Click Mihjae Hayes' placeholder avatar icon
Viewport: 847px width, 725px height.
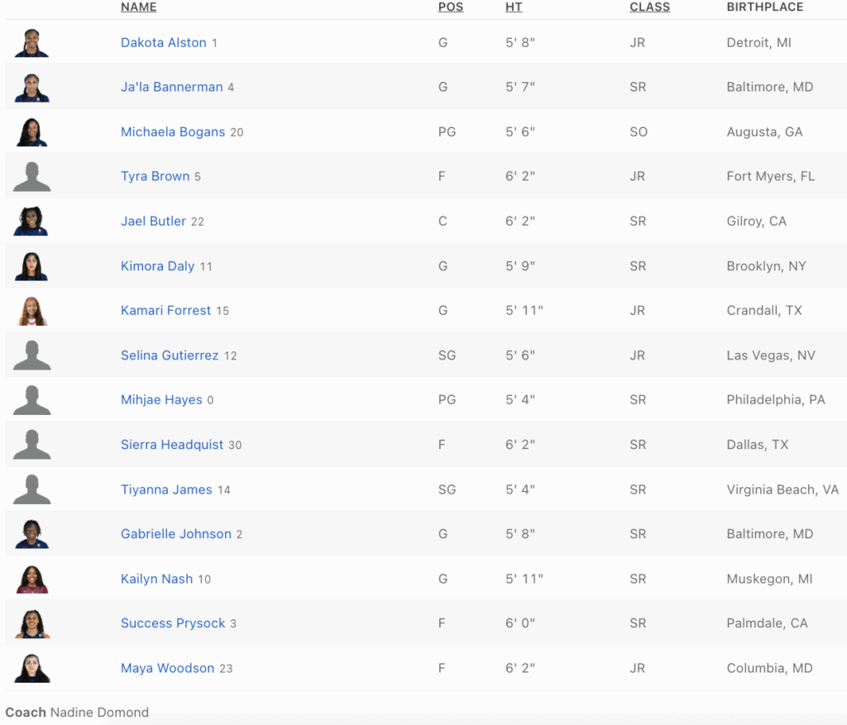tap(32, 400)
